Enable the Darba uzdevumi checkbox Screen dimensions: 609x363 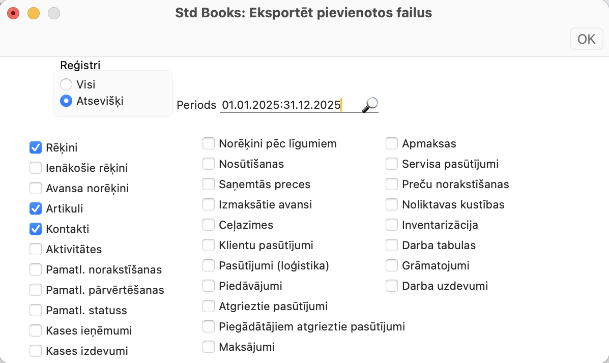point(392,286)
